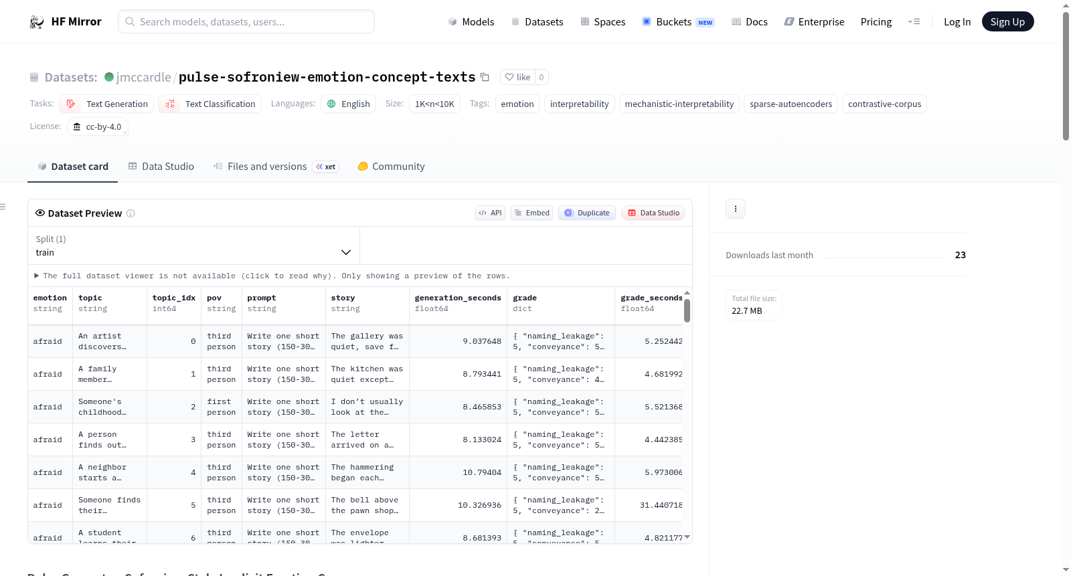Image resolution: width=1071 pixels, height=576 pixels.
Task: Select the English language tag
Action: 348,104
